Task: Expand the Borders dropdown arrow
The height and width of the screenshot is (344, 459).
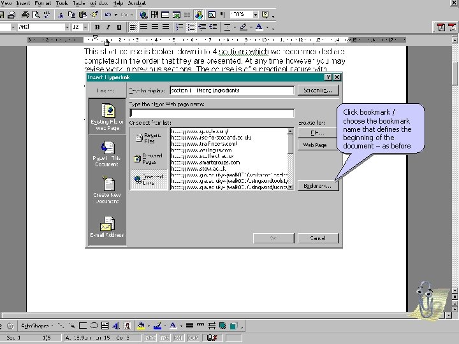Action: click(x=235, y=27)
